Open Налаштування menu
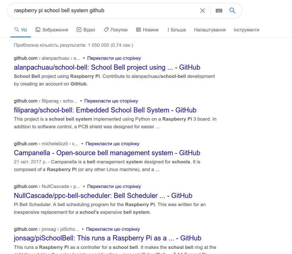 210,30
